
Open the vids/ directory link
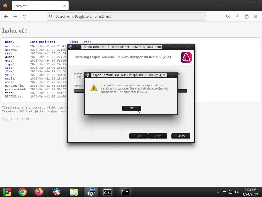pos(9,93)
